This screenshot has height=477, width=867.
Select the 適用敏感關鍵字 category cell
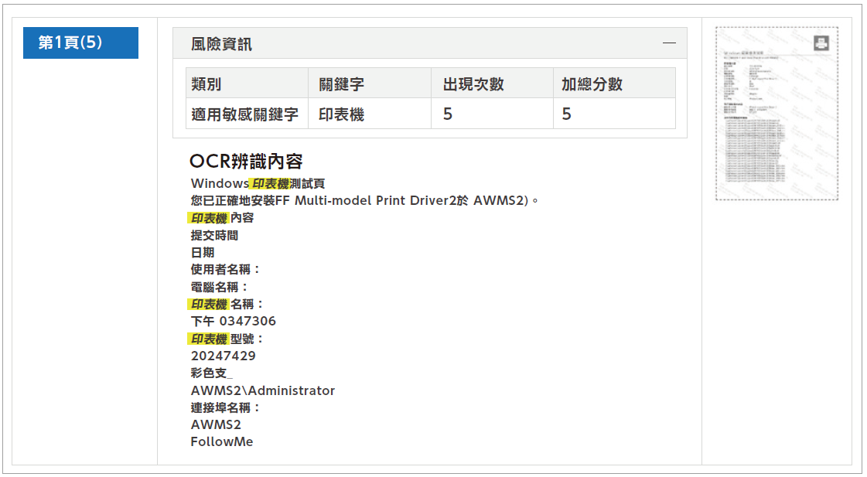tap(245, 114)
